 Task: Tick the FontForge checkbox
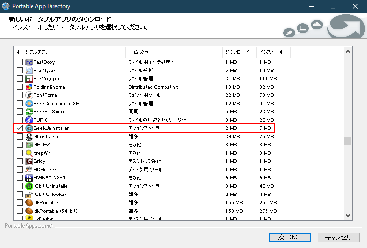(19, 95)
